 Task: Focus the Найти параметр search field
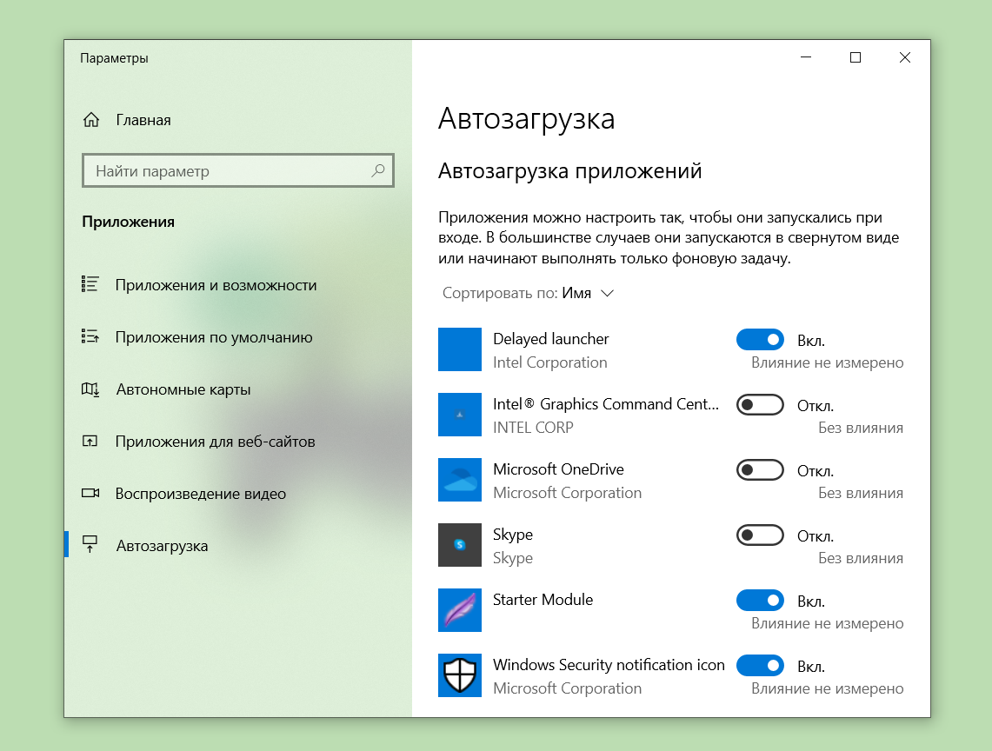click(x=238, y=170)
